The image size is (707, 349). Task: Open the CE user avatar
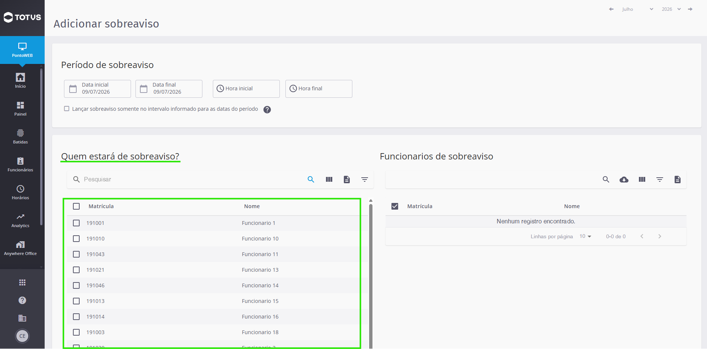click(22, 336)
